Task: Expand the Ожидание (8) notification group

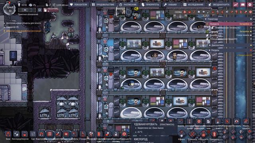Action: click(12, 27)
